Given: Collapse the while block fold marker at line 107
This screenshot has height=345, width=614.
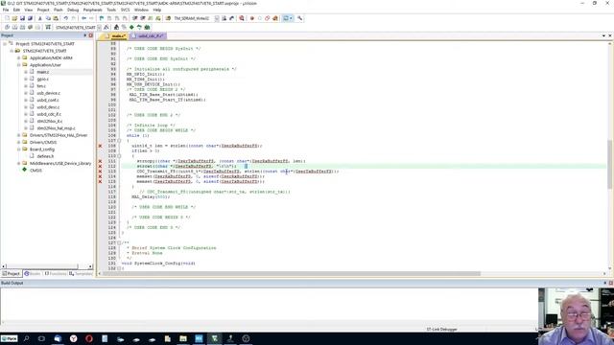Looking at the screenshot, I should coord(119,141).
